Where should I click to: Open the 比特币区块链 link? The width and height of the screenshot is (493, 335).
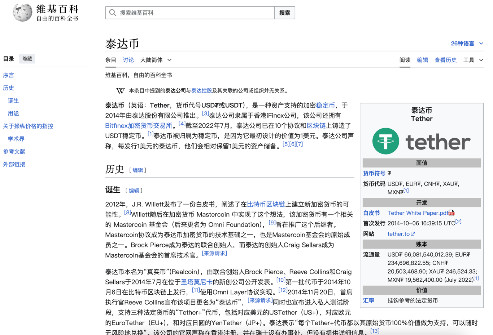click(266, 205)
